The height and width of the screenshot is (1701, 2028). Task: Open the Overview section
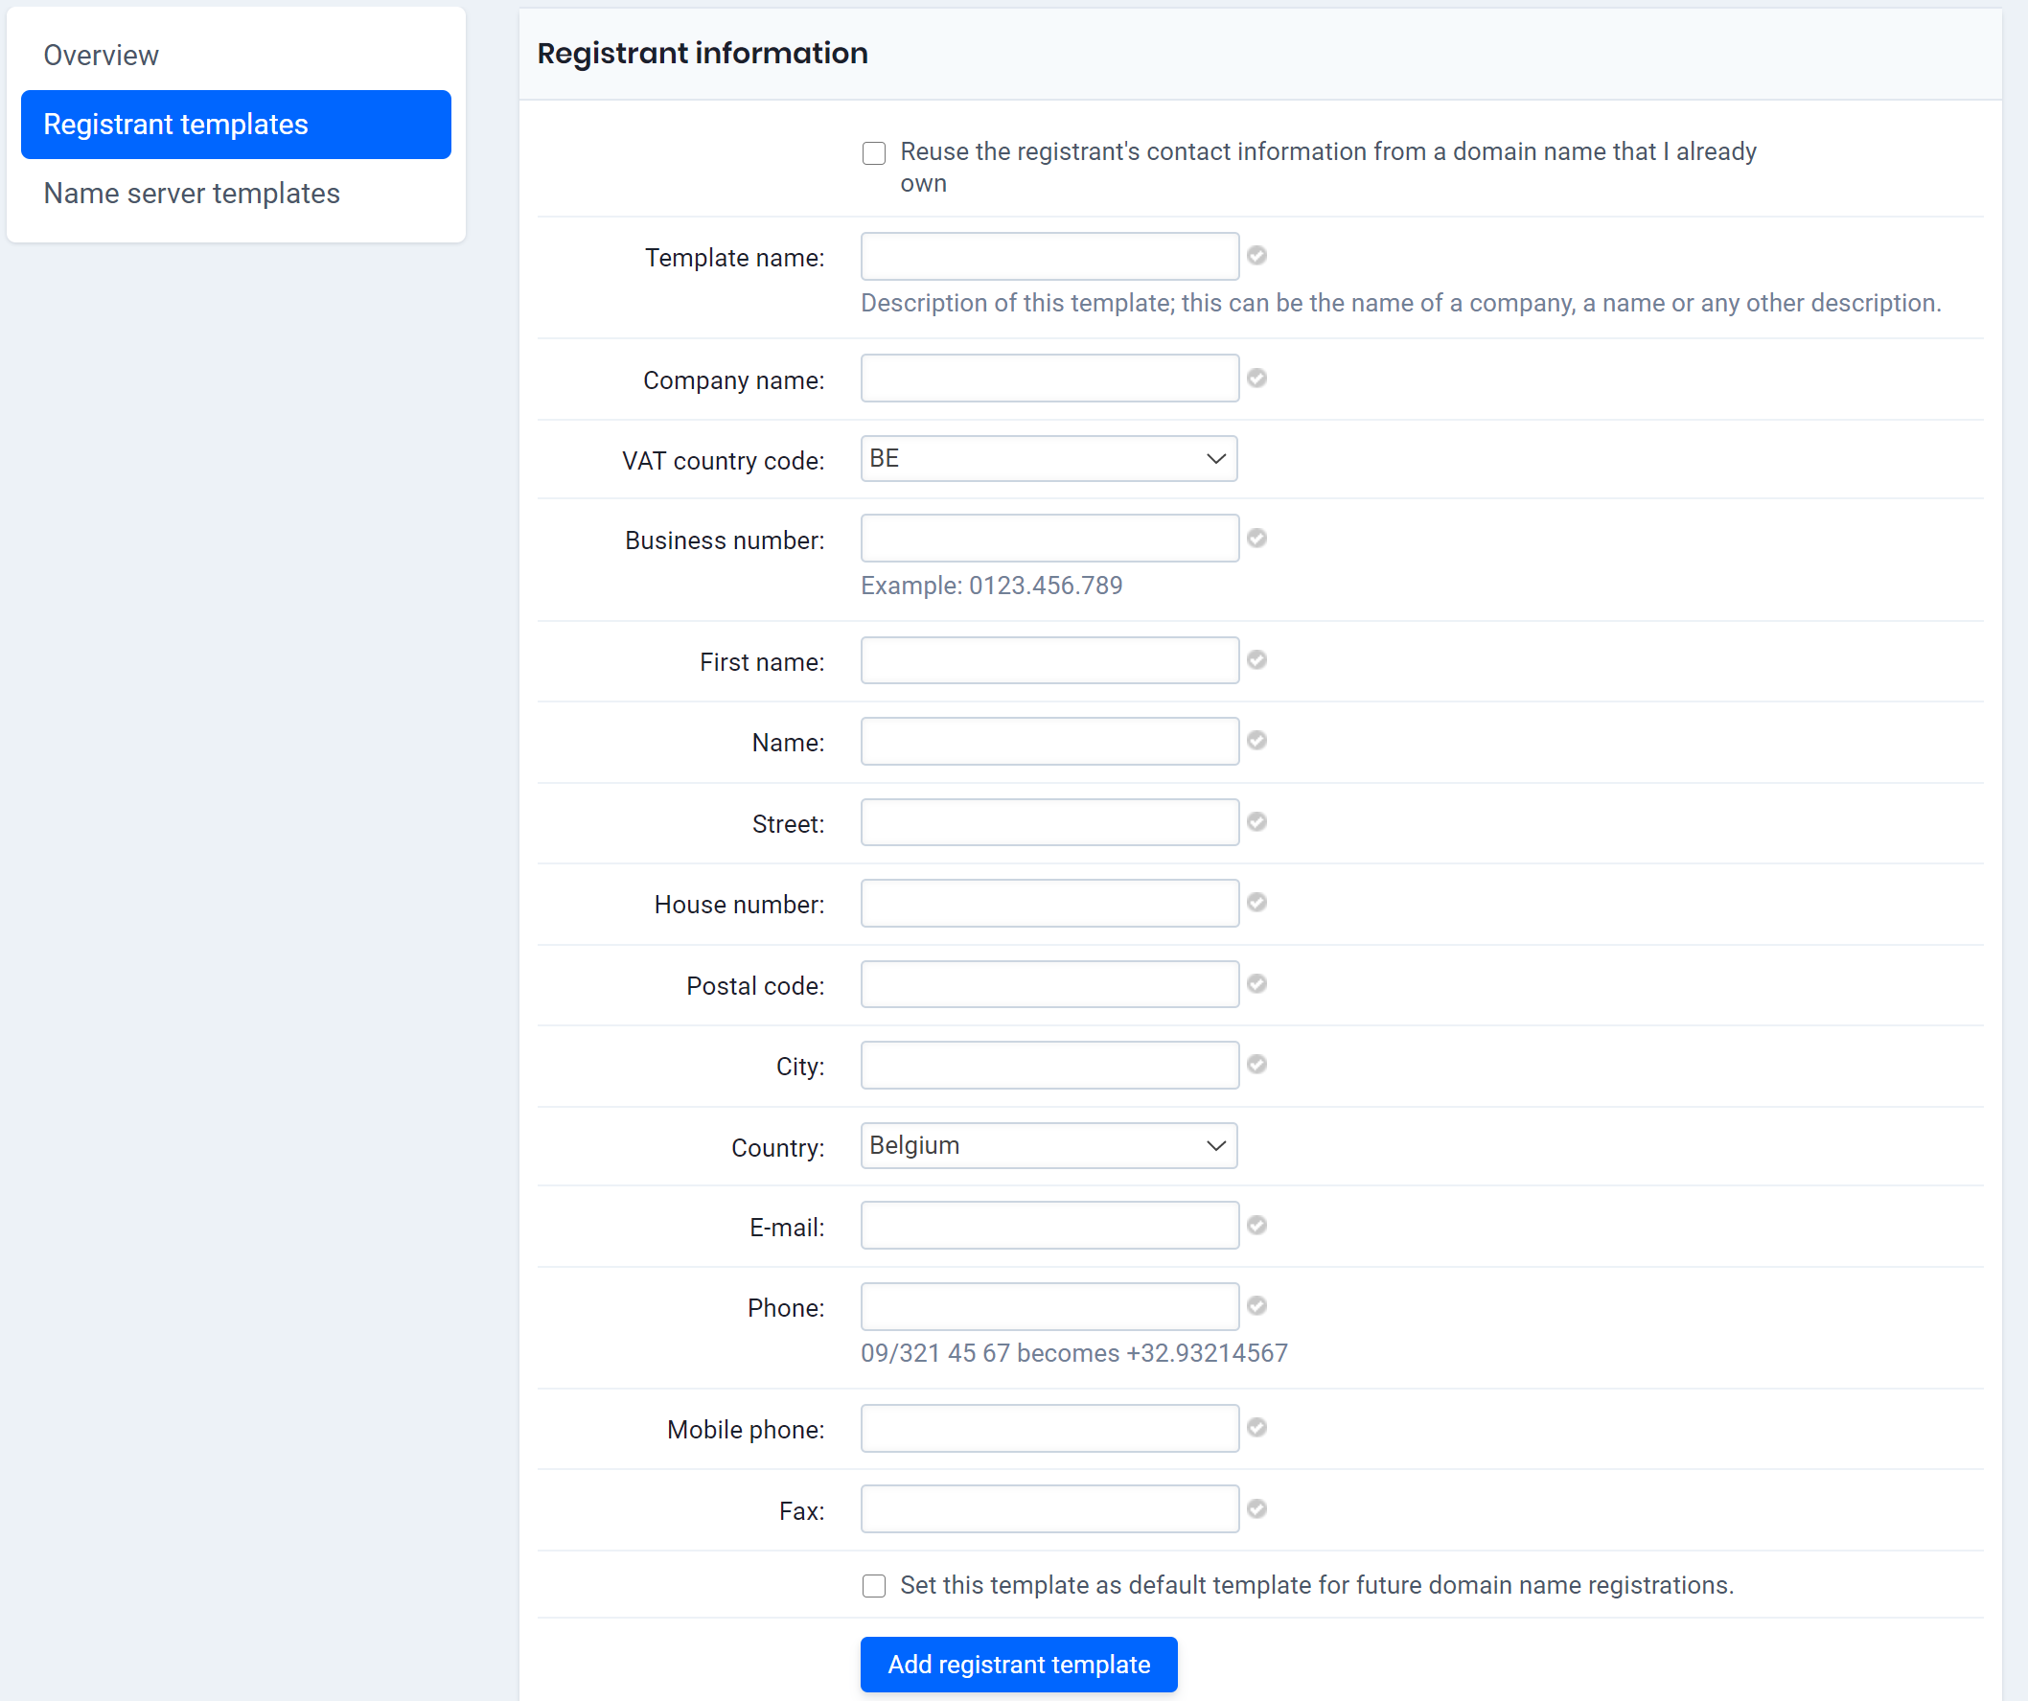click(101, 55)
